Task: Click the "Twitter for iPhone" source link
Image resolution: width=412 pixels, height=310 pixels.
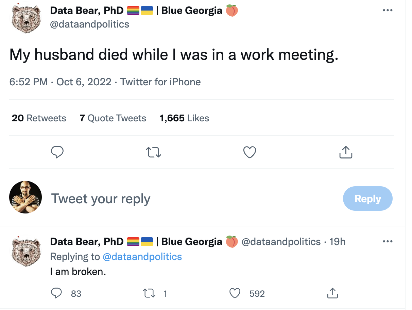Action: point(160,82)
